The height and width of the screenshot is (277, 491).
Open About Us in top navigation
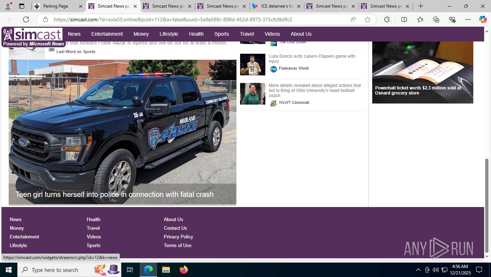[x=301, y=34]
